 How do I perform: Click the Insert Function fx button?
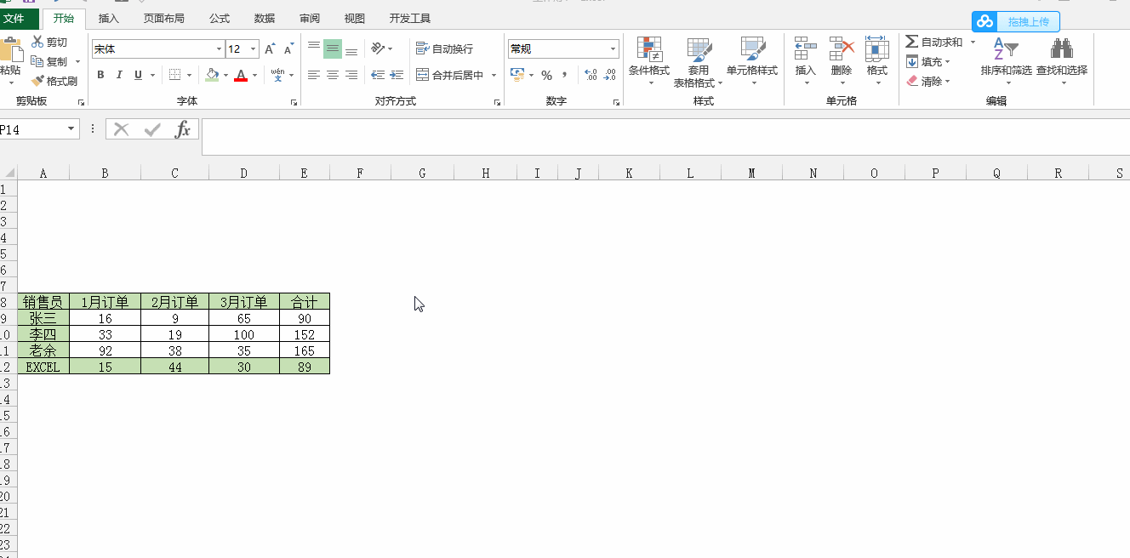183,129
